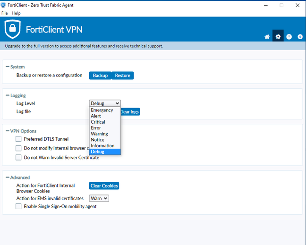The width and height of the screenshot is (306, 245).
Task: Select Notice from the log level list
Action: (x=105, y=140)
